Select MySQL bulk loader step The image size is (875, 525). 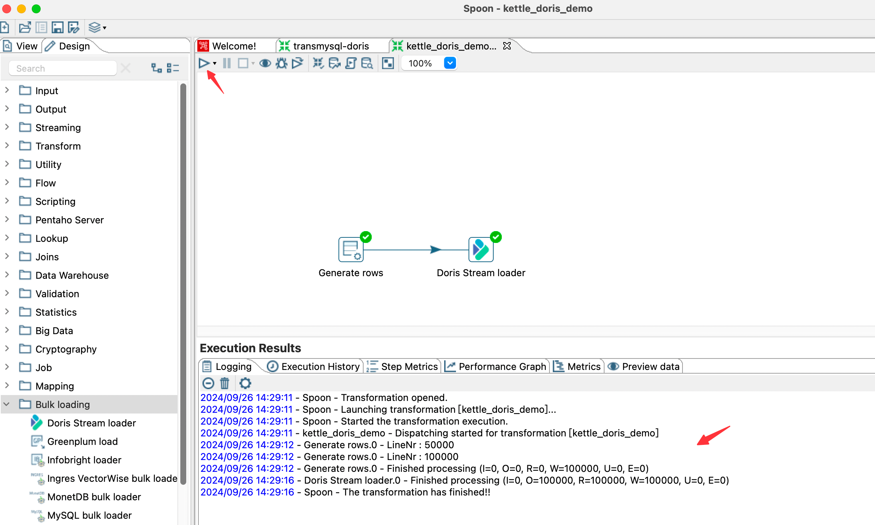pos(89,515)
